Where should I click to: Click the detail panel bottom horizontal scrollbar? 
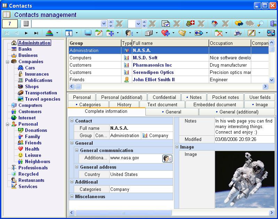[124, 213]
